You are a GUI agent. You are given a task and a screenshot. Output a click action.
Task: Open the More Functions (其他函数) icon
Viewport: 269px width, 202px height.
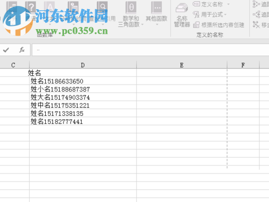pyautogui.click(x=157, y=8)
